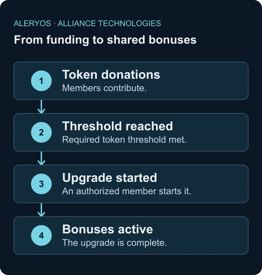This screenshot has width=262, height=275.
Task: Select the Token donations heading
Action: [x=111, y=75]
